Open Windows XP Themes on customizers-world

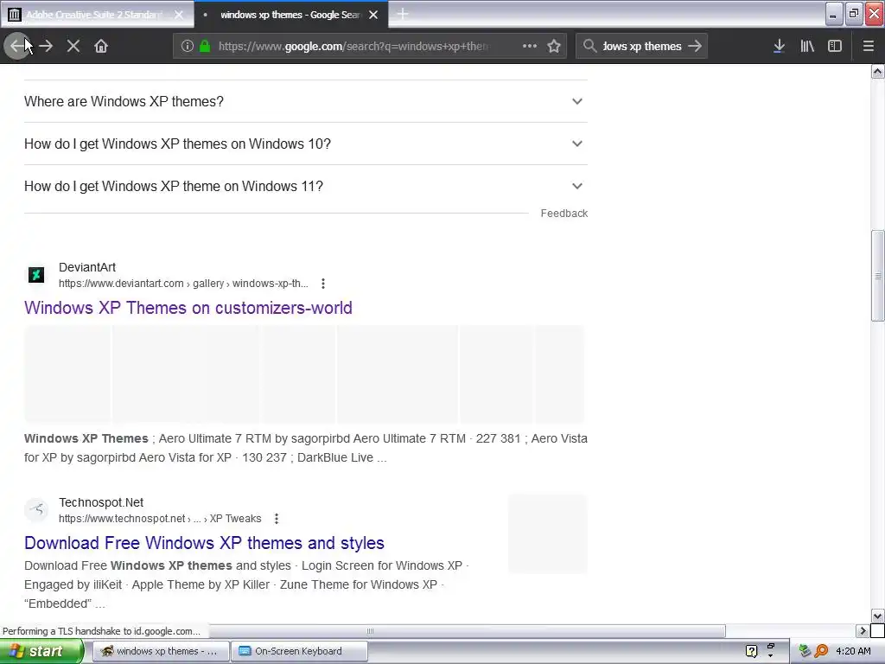click(188, 308)
